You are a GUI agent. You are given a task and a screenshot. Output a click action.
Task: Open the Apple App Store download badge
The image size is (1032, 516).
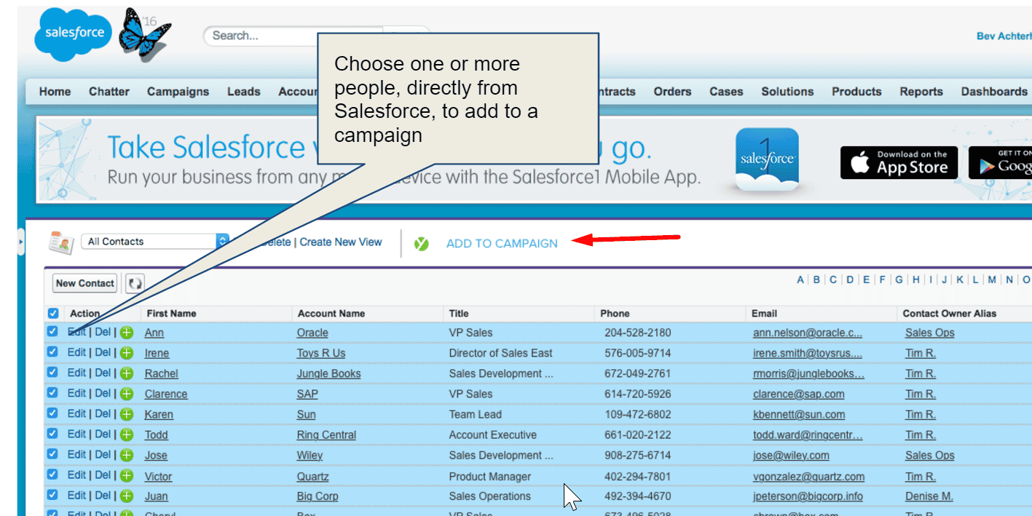pos(899,162)
